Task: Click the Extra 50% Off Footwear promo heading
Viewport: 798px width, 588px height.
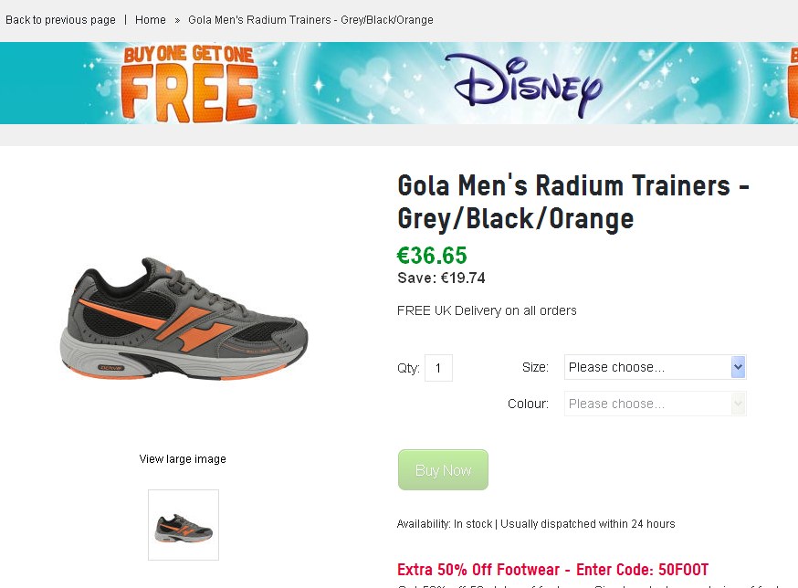Action: [552, 570]
